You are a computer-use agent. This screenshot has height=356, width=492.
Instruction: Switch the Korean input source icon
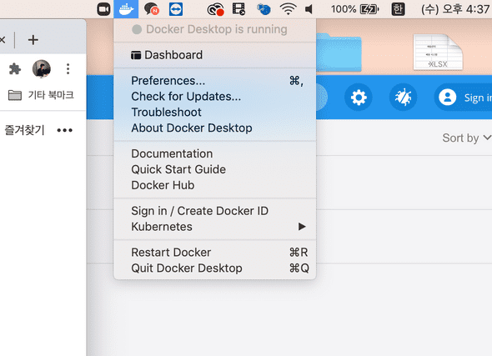[x=398, y=9]
